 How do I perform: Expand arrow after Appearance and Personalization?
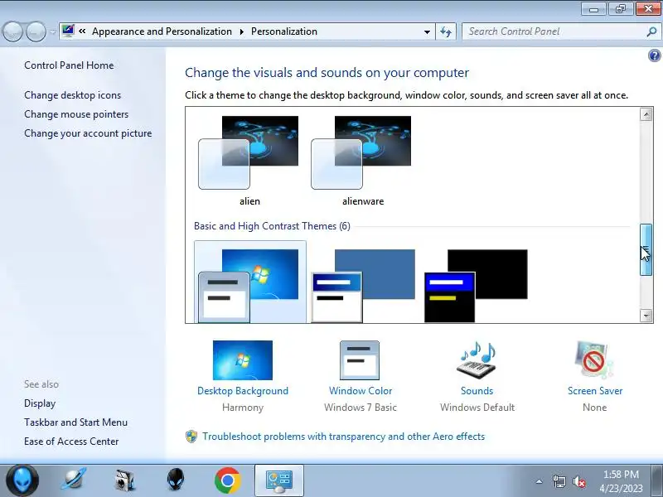(242, 31)
